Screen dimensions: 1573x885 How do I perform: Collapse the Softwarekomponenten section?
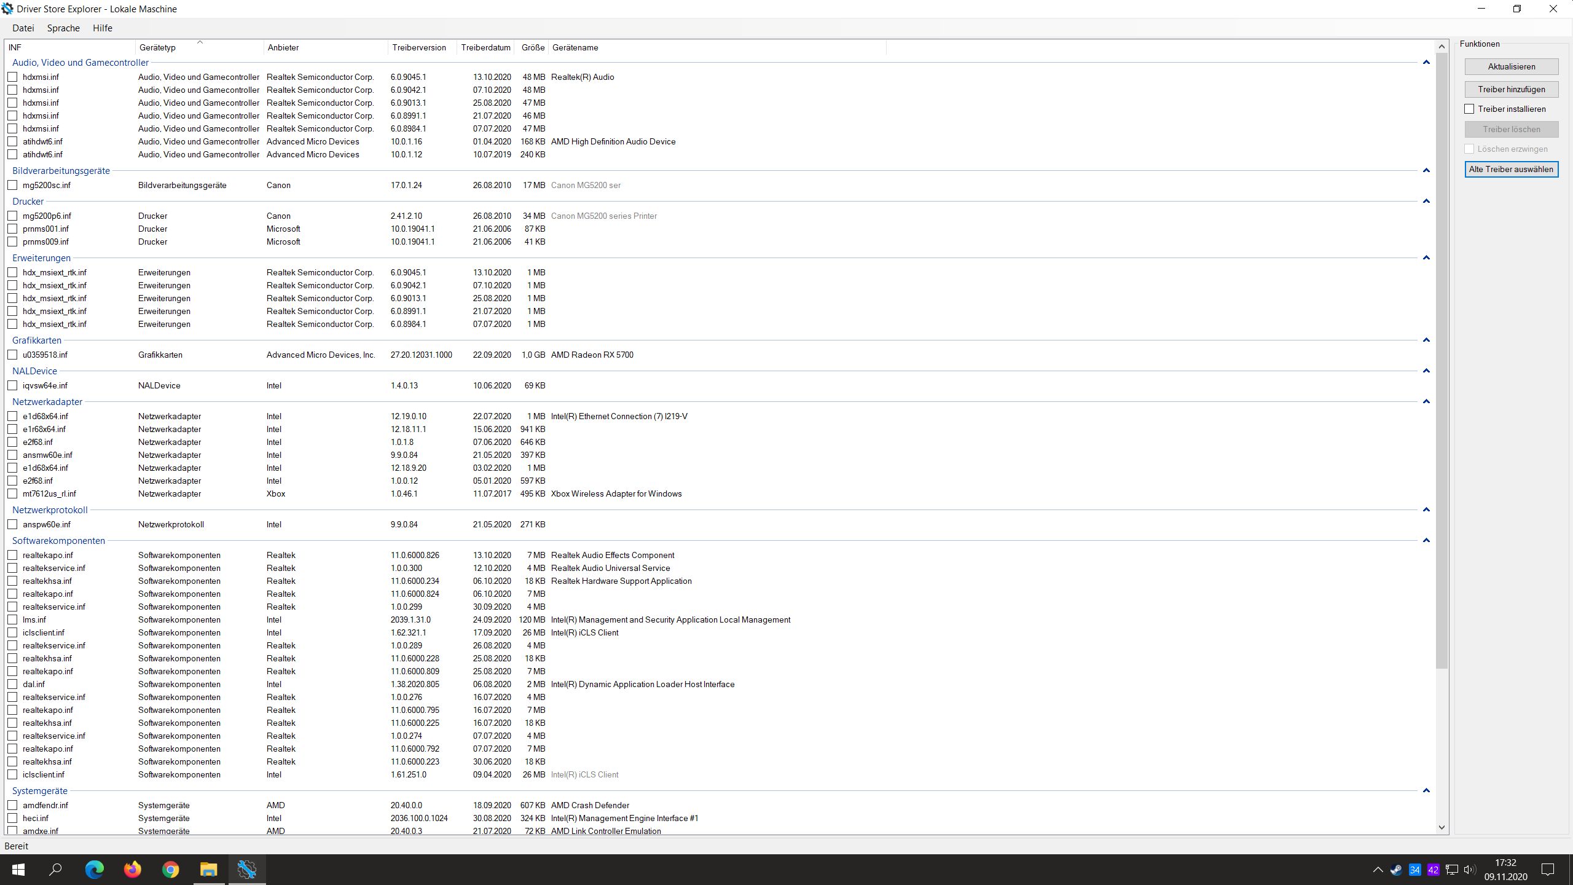pos(1426,540)
